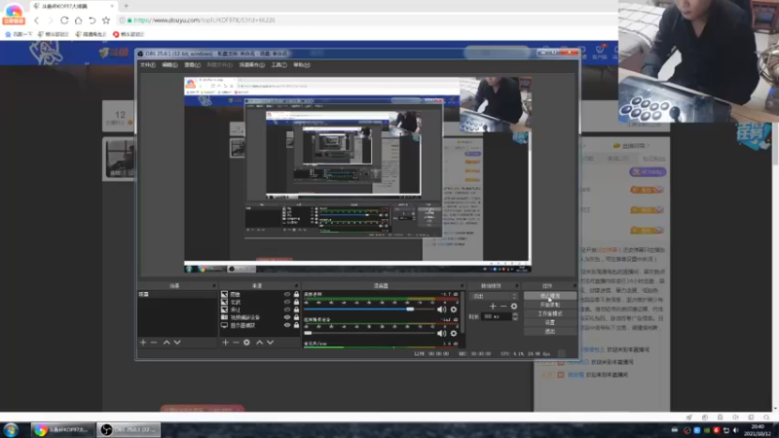
Task: Click the 退出 button in OBS
Action: (x=550, y=331)
